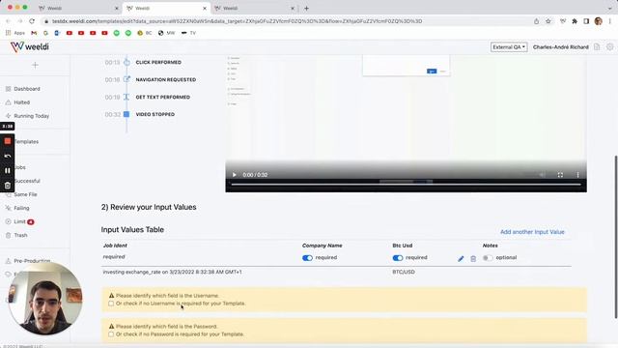This screenshot has height=348, width=618.
Task: Click the Dashboard grid icon
Action: 8,89
